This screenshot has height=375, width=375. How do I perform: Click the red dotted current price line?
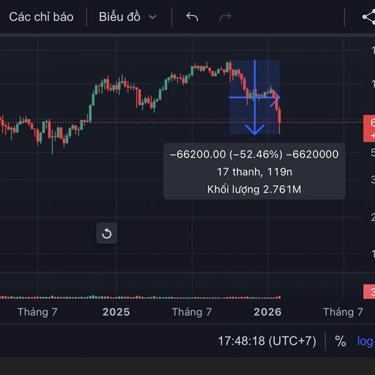[156, 121]
